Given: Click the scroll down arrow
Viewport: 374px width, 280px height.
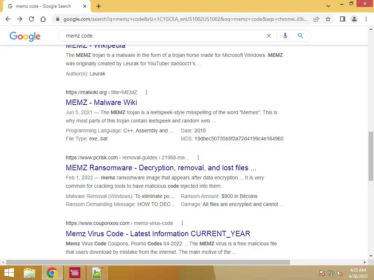Looking at the screenshot, I should tap(371, 256).
